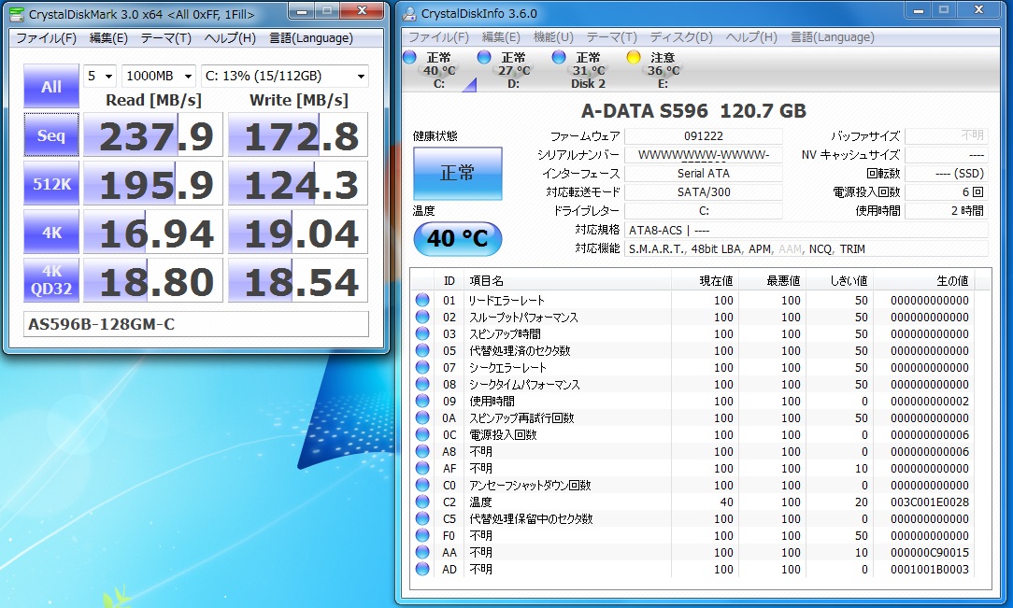Click the status orb for 05 代替処理済のセクタ数
Viewport: 1013px width, 608px height.
point(422,350)
